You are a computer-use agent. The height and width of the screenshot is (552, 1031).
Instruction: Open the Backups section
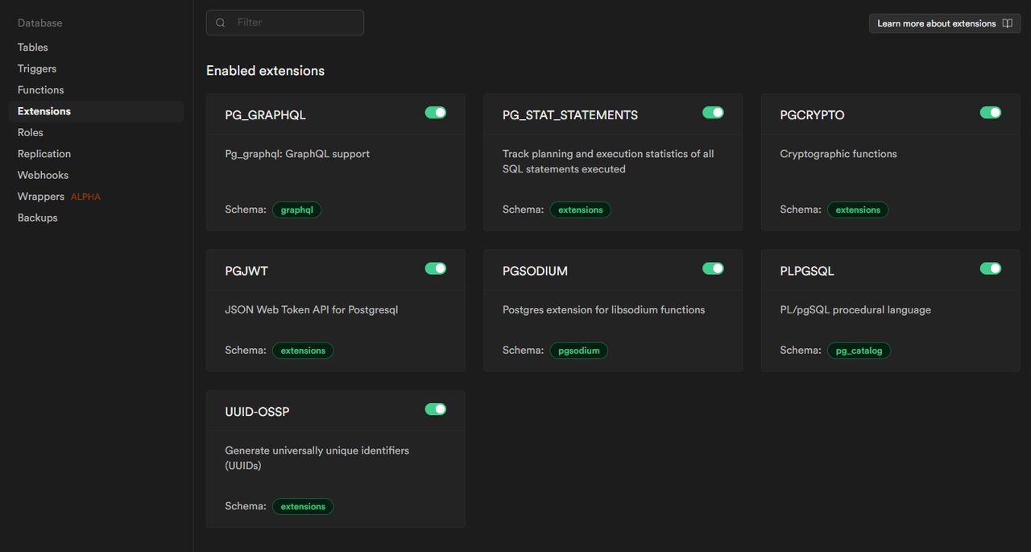pyautogui.click(x=37, y=217)
